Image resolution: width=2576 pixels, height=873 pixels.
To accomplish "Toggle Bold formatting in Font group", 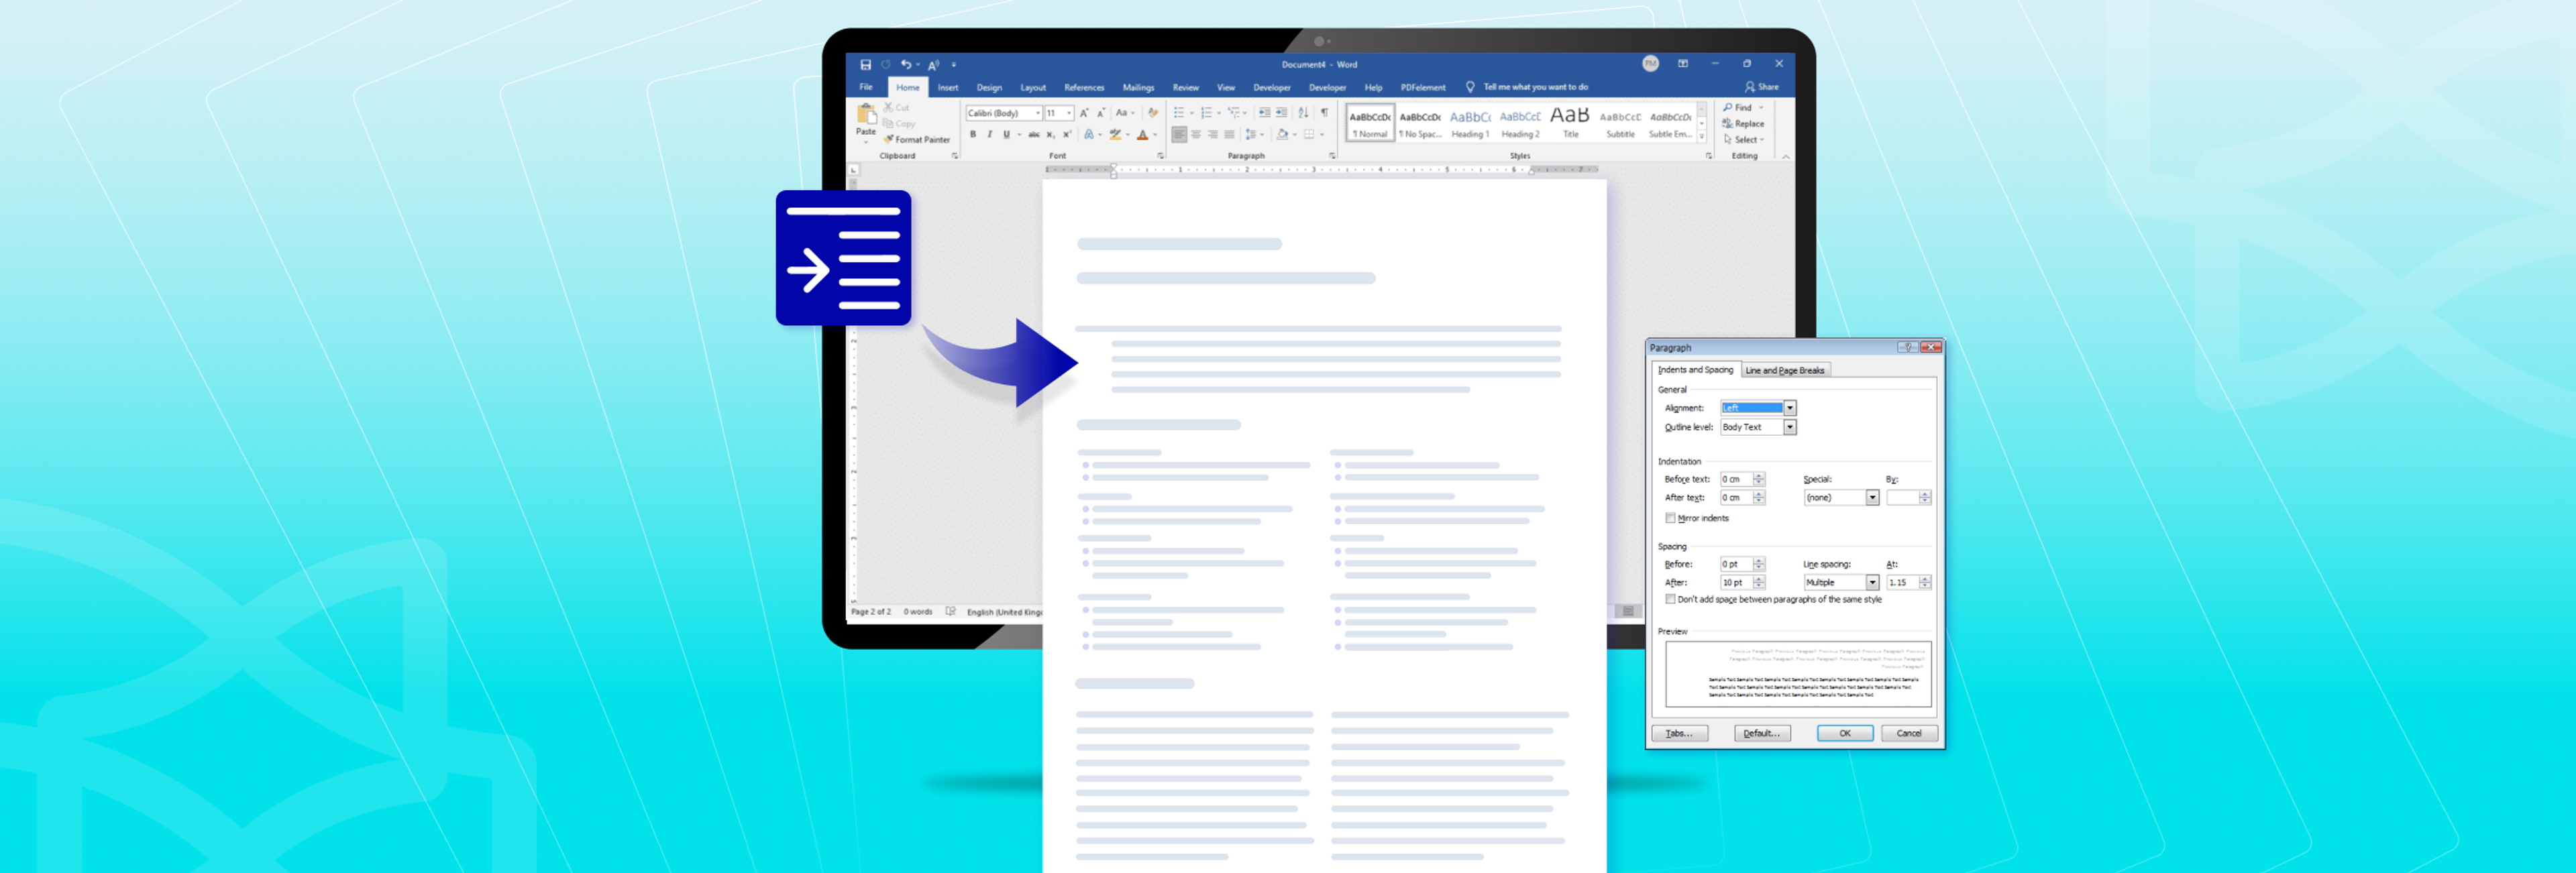I will point(973,135).
